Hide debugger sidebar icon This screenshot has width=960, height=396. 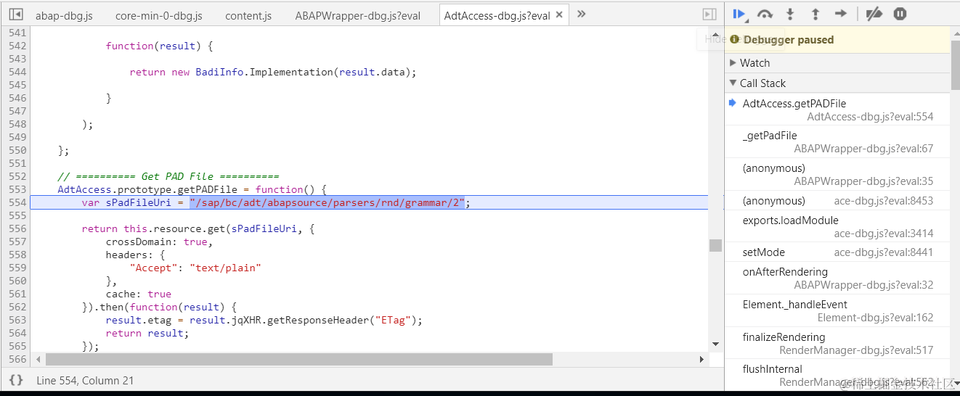click(709, 15)
